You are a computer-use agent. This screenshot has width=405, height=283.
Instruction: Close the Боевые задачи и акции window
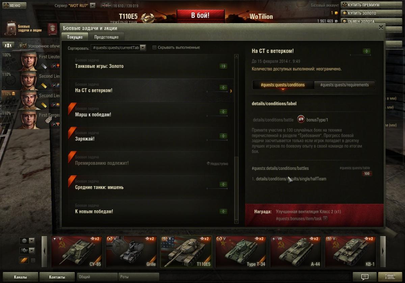pyautogui.click(x=381, y=27)
